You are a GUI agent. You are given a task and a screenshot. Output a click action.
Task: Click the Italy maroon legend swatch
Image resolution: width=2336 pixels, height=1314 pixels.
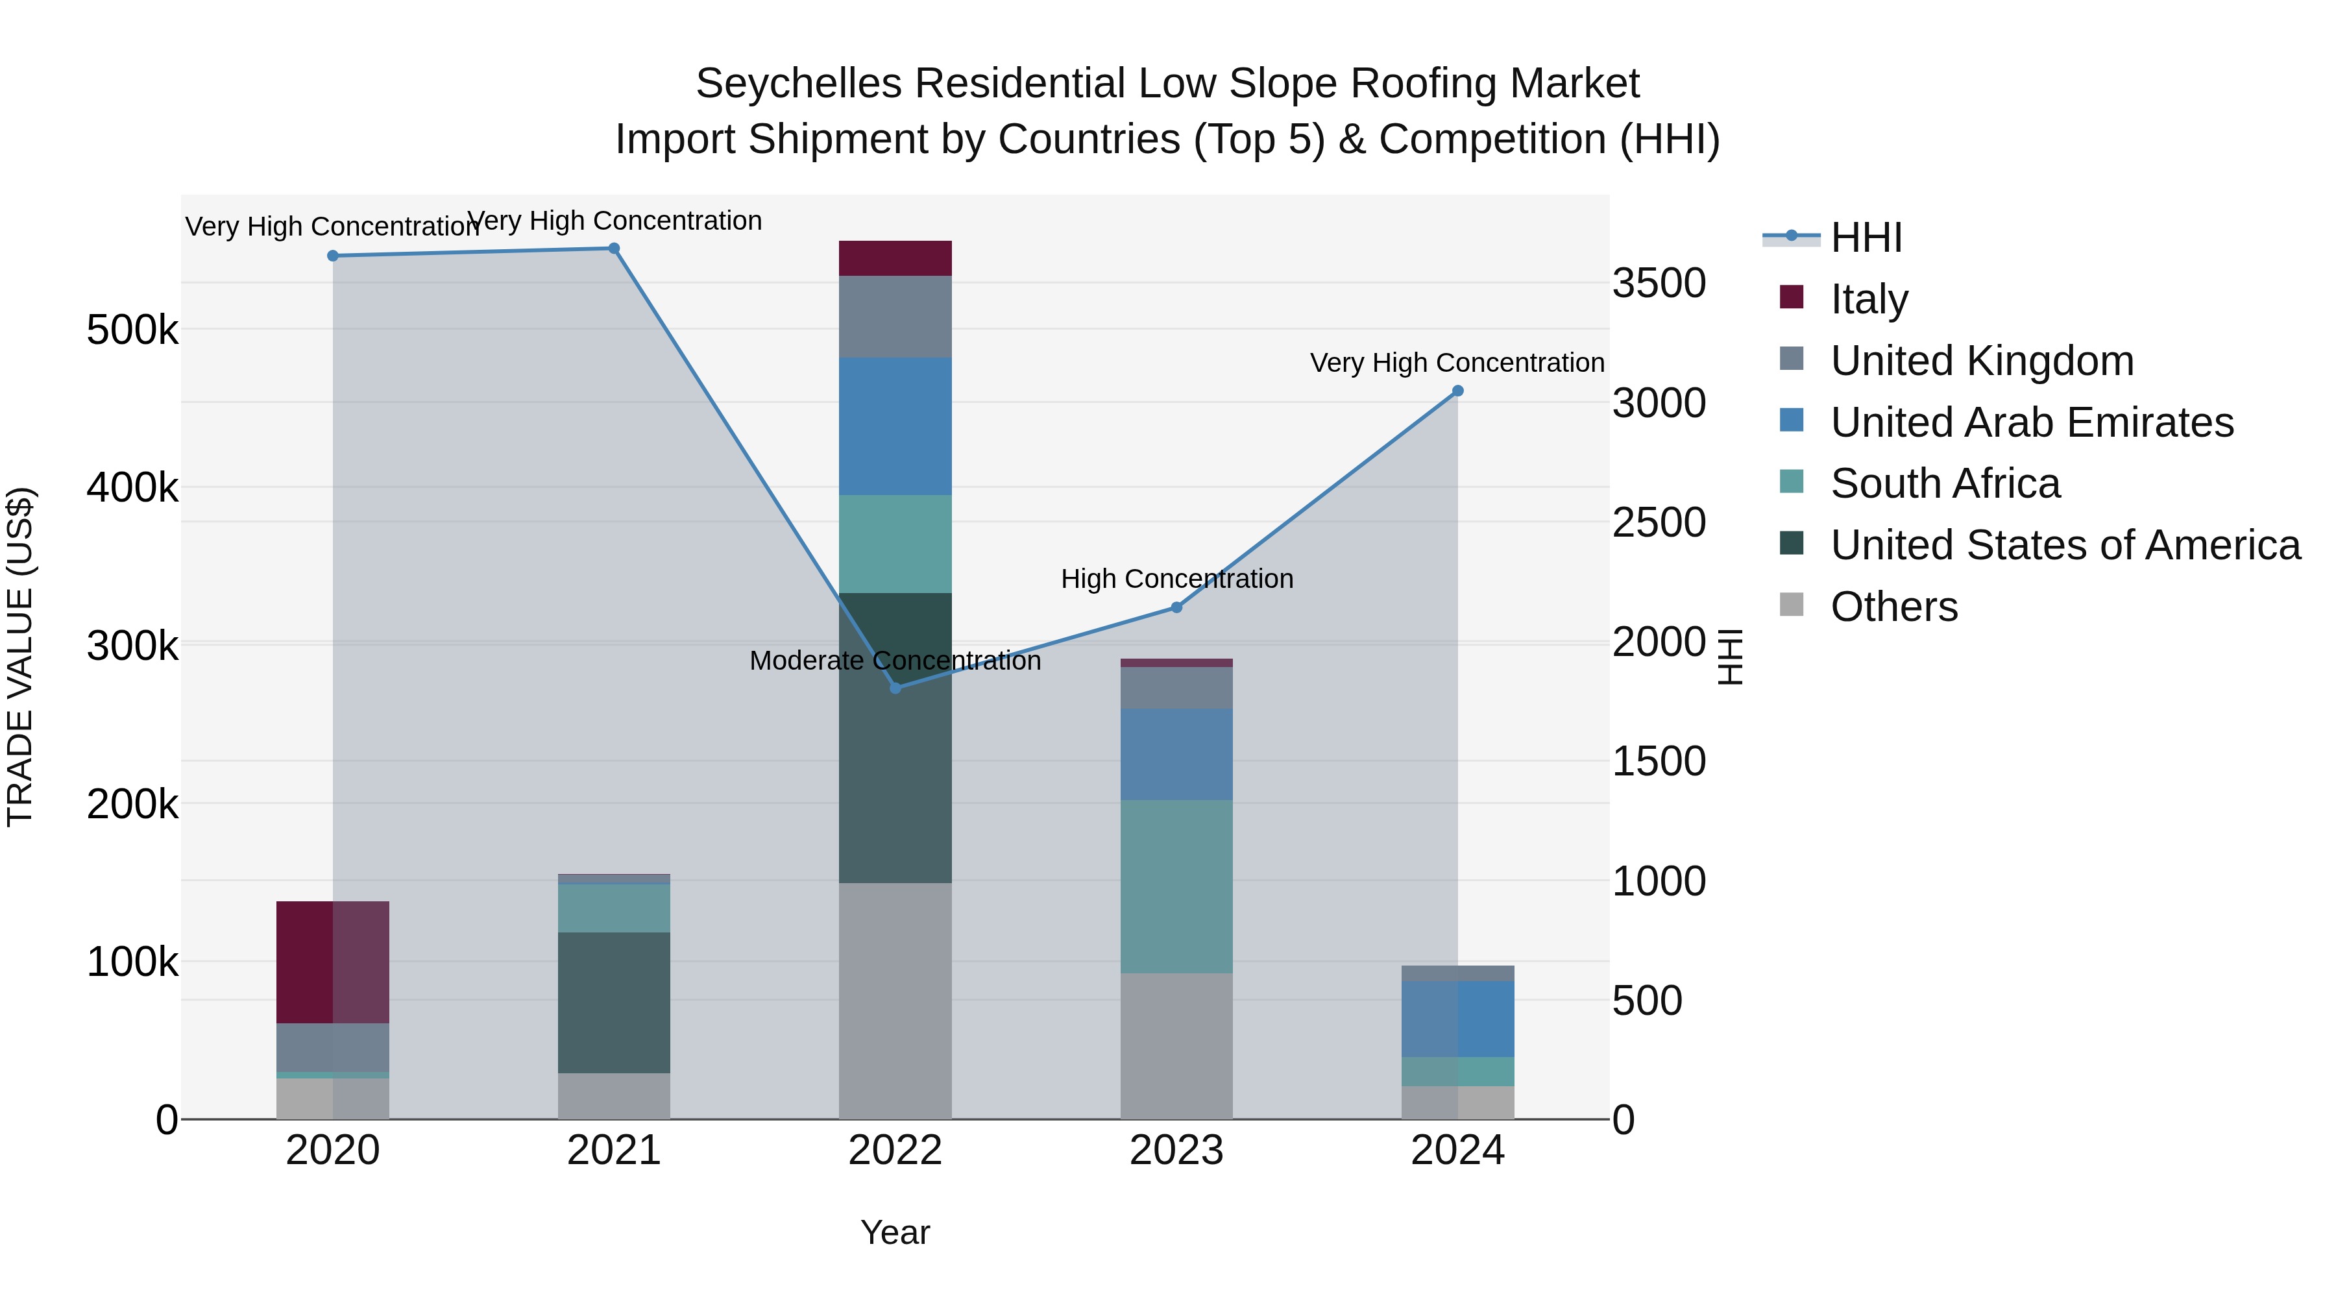1791,297
